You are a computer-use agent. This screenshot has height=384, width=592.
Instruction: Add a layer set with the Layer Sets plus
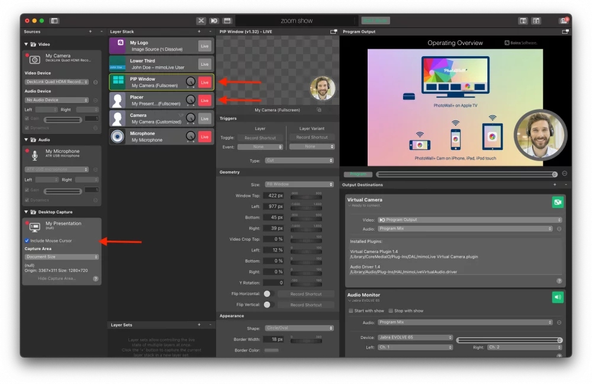pos(199,325)
